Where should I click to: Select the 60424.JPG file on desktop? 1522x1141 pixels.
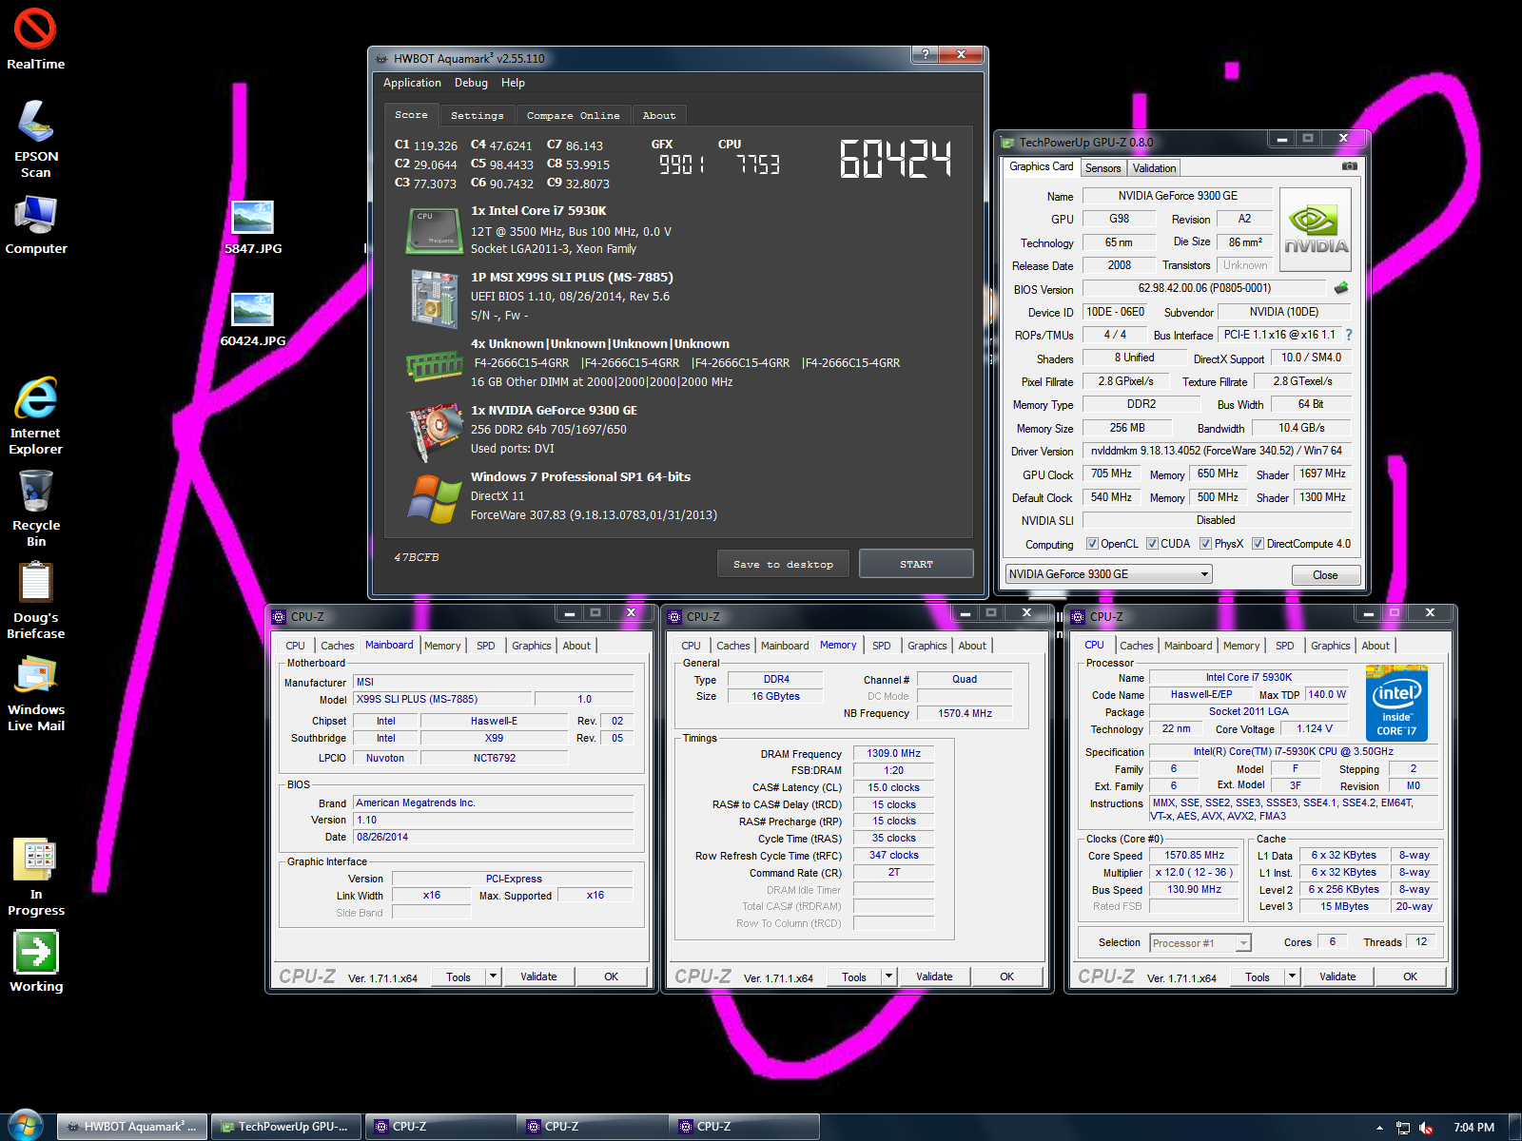tap(253, 320)
